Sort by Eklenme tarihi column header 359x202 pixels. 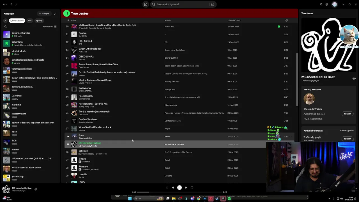(234, 20)
